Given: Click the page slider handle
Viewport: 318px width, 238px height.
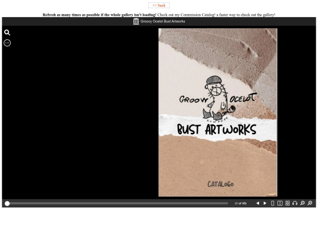Looking at the screenshot, I should (7, 203).
